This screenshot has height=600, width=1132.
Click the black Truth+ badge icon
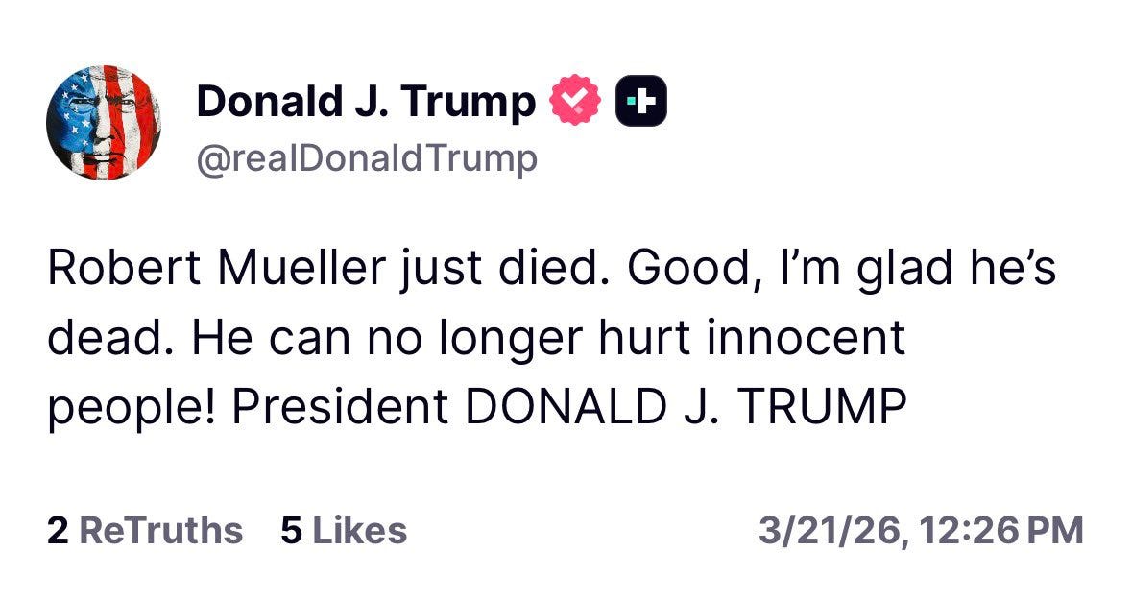tap(641, 101)
